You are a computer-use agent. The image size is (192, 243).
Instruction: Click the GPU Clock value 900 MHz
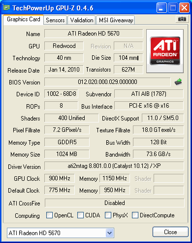click(60, 178)
